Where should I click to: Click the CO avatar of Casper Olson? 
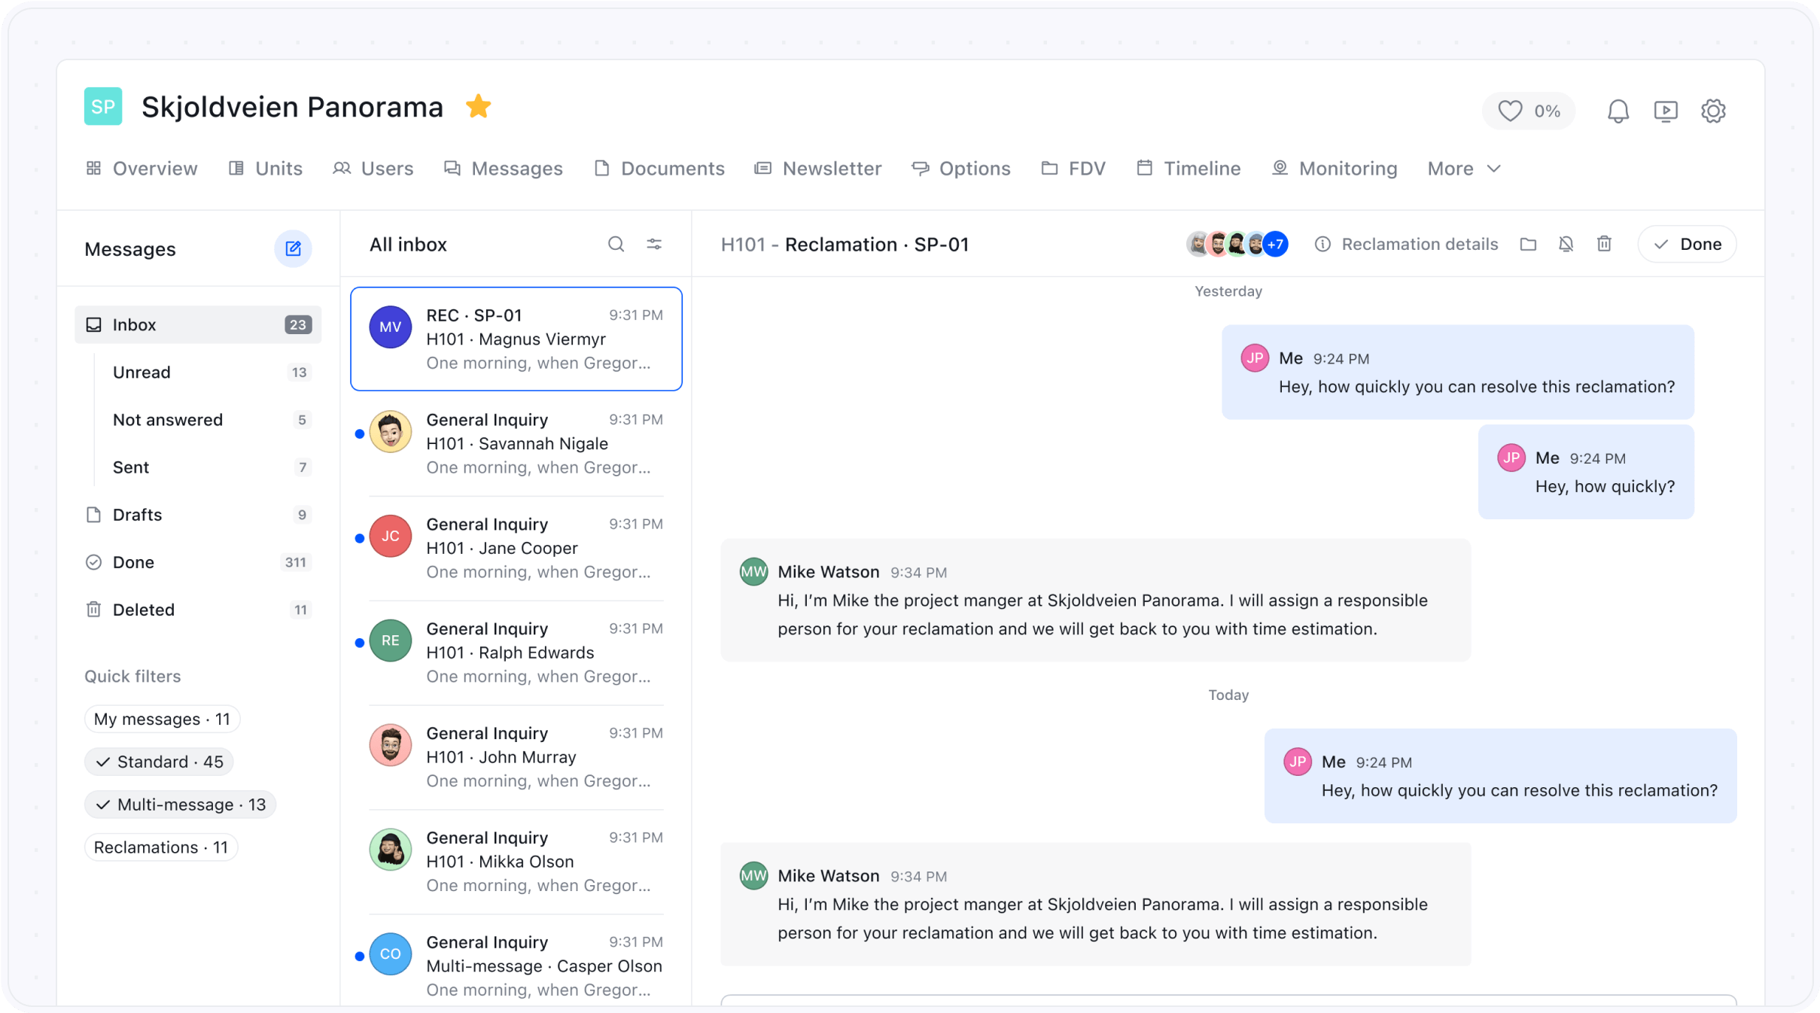(x=390, y=954)
